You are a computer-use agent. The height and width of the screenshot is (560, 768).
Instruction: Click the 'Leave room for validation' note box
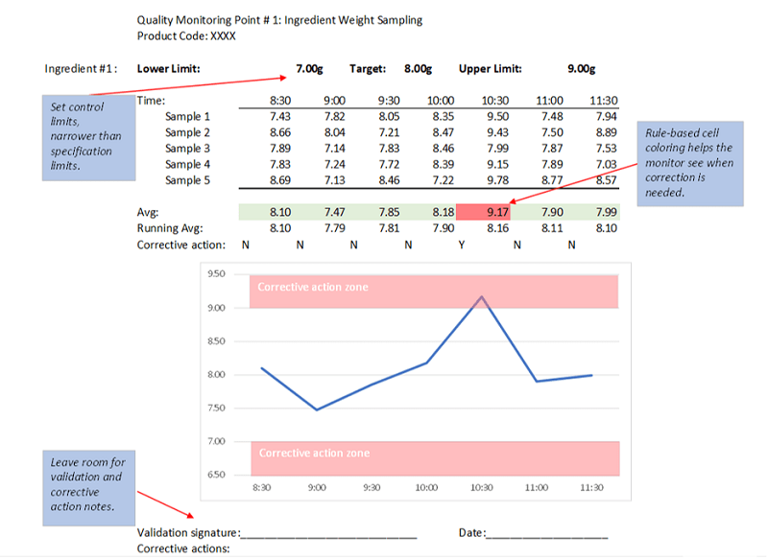[x=88, y=488]
